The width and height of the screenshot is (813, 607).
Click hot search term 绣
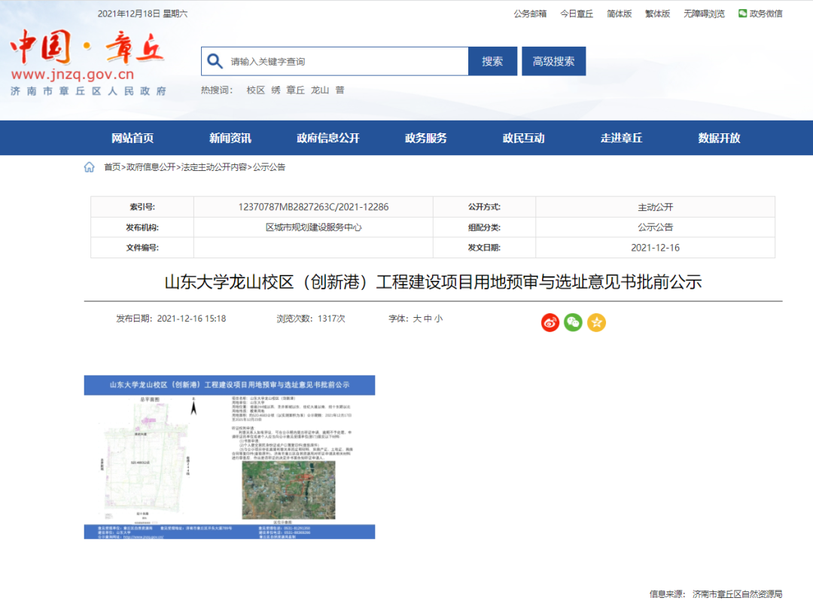[x=276, y=90]
